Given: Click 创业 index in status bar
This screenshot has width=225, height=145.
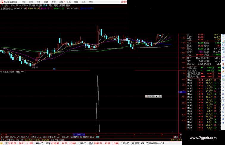Looking at the screenshot, I should 91,143.
